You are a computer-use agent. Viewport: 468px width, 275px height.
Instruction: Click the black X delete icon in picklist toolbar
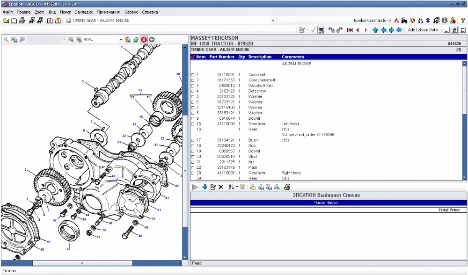221,187
